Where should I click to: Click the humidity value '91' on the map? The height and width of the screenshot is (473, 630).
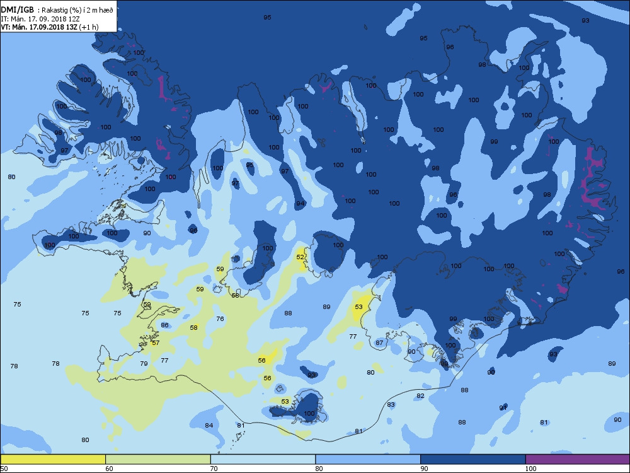click(x=503, y=408)
